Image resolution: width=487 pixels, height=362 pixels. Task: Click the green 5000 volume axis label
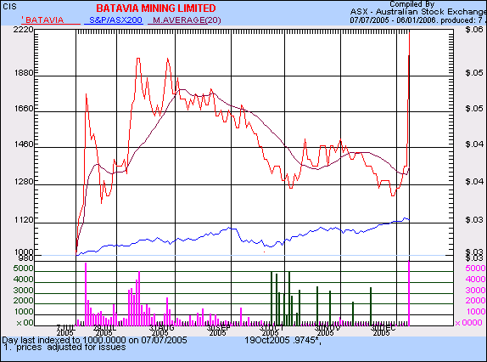pyautogui.click(x=23, y=268)
